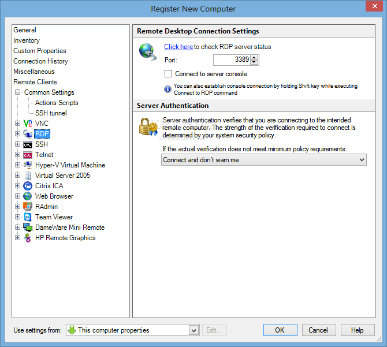
Task: Select Custom Properties category
Action: (40, 51)
